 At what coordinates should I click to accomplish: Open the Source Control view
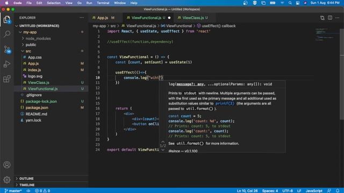[x=7, y=49]
